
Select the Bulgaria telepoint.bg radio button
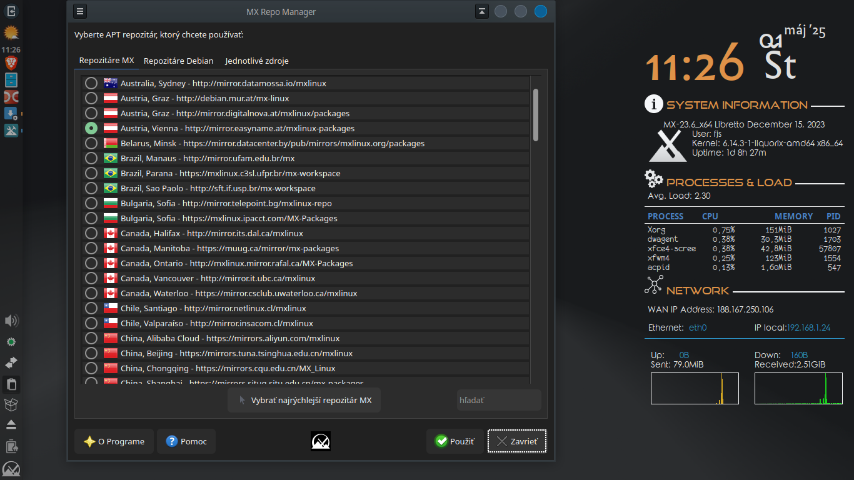(x=91, y=203)
